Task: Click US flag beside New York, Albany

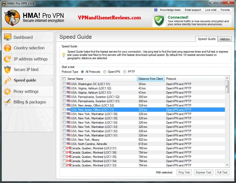Action: pyautogui.click(x=69, y=139)
